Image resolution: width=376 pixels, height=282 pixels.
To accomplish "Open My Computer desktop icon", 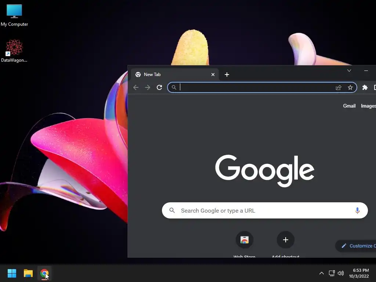I will [14, 15].
